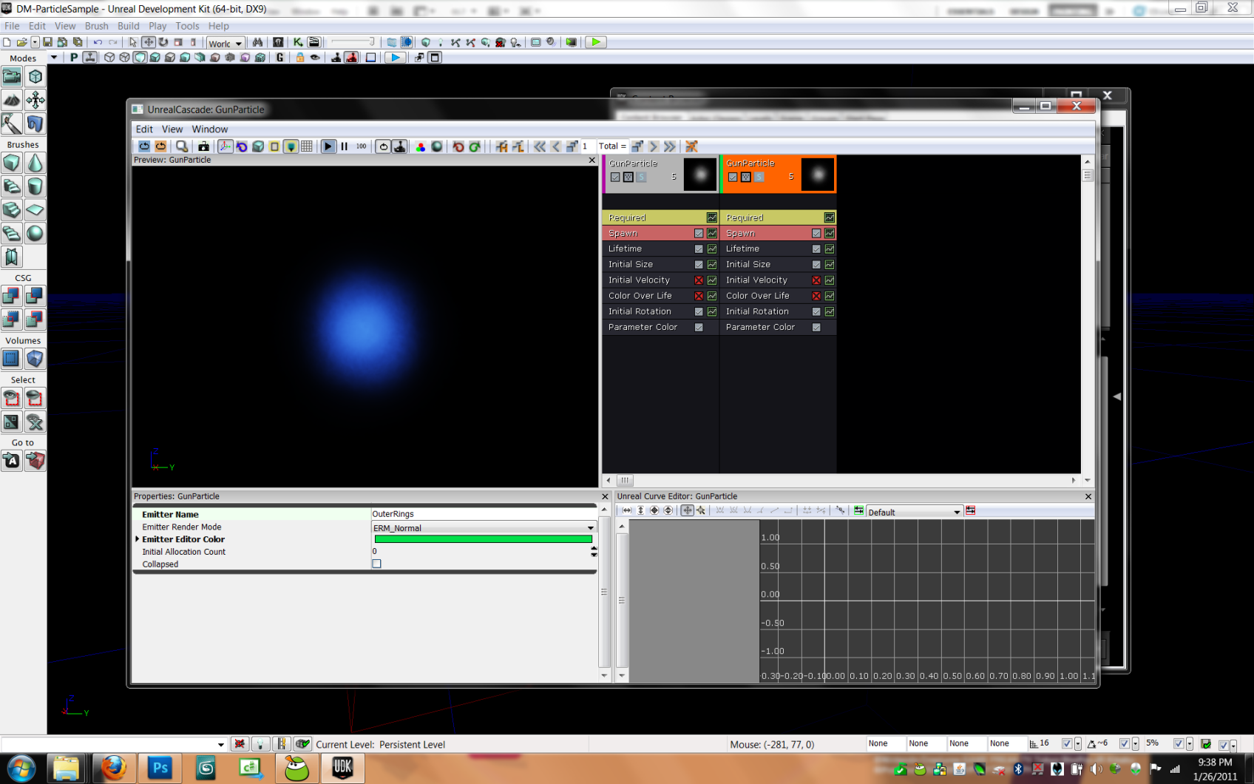Jump to lowest LOD double-left arrows
Viewport: 1254px width, 784px height.
[540, 146]
